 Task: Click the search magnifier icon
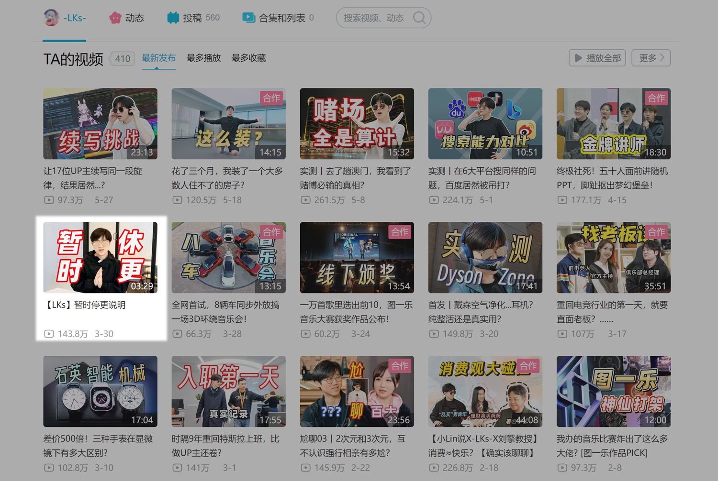point(419,18)
